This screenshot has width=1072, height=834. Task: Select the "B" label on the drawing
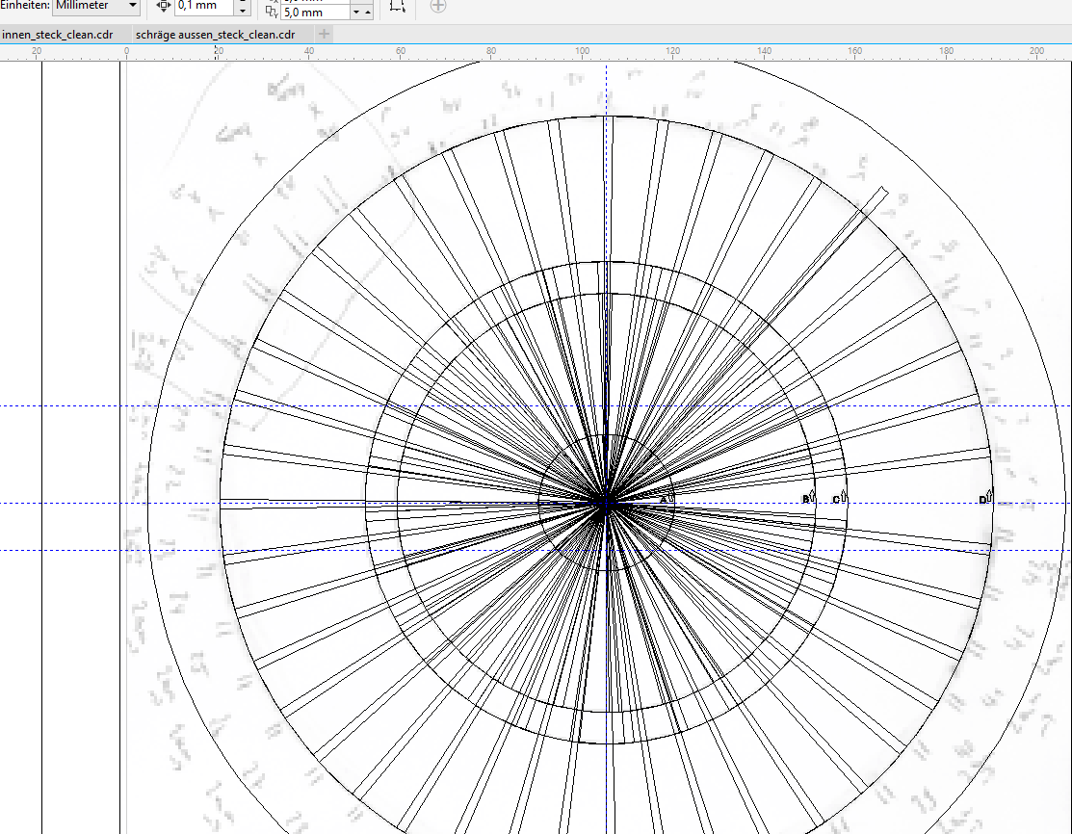(805, 500)
